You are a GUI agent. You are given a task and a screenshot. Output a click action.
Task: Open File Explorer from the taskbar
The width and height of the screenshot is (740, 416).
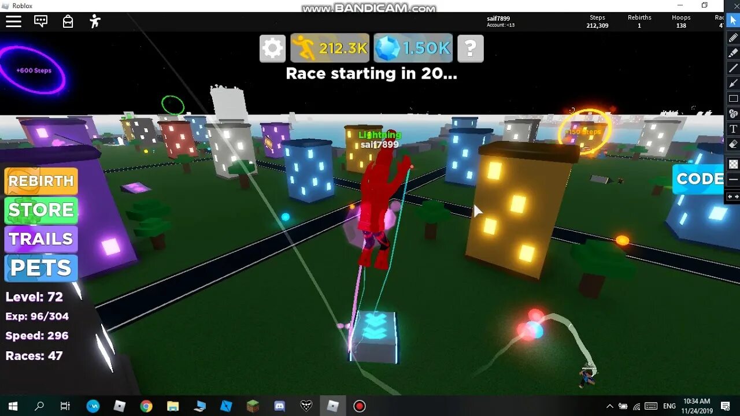(x=173, y=406)
